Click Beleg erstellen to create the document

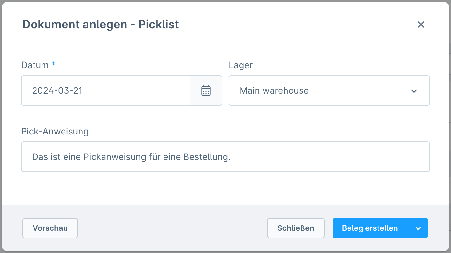(x=370, y=228)
